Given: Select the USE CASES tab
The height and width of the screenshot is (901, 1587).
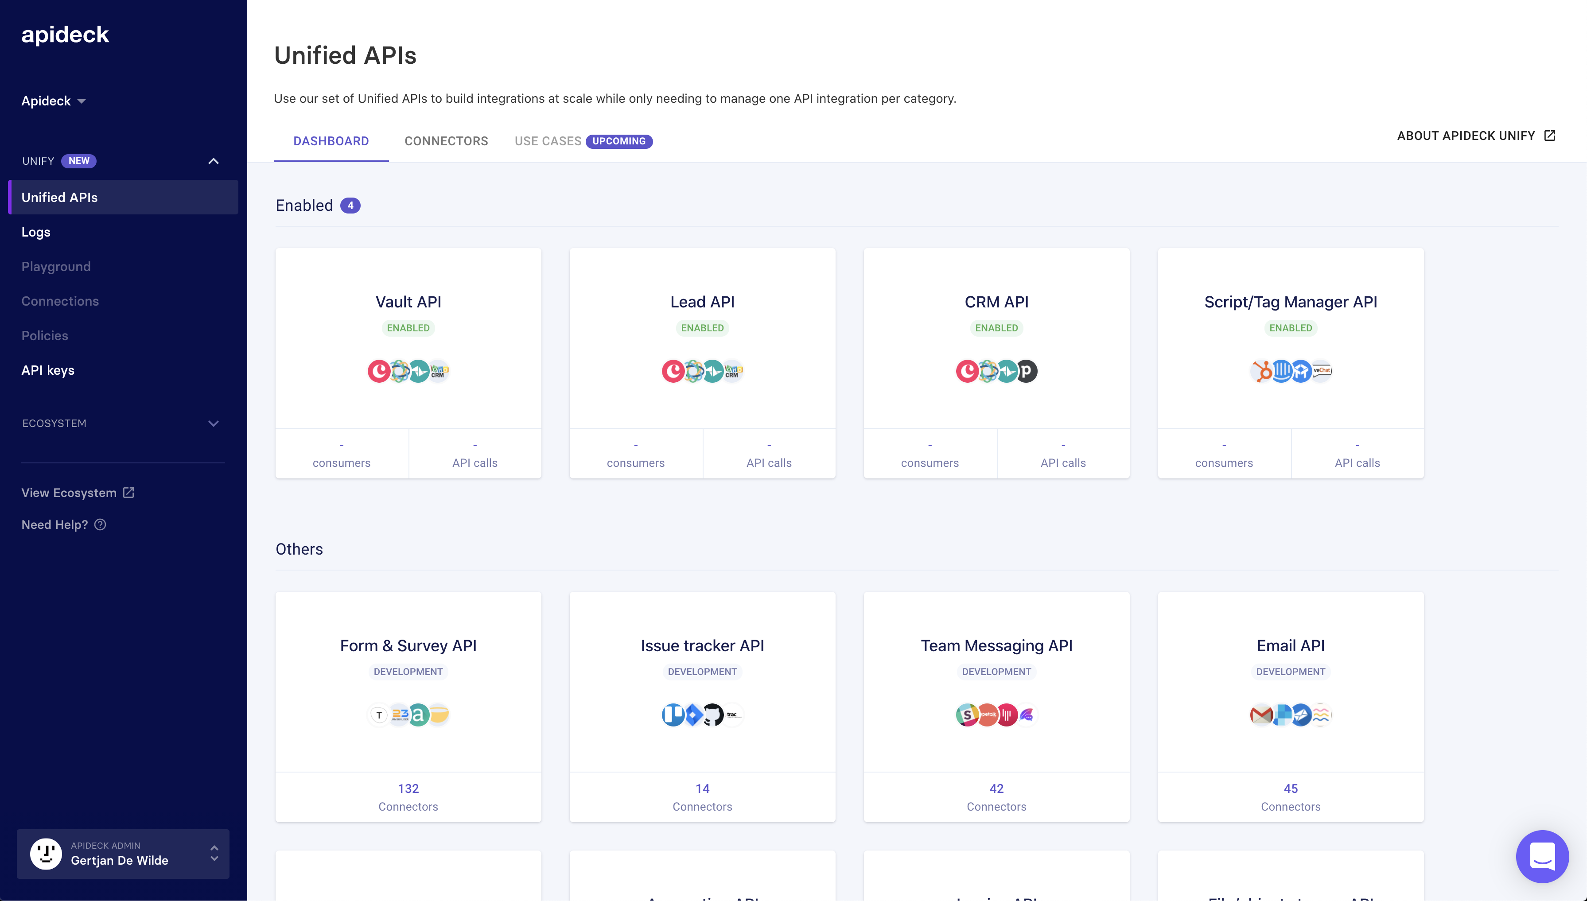Looking at the screenshot, I should pyautogui.click(x=548, y=141).
